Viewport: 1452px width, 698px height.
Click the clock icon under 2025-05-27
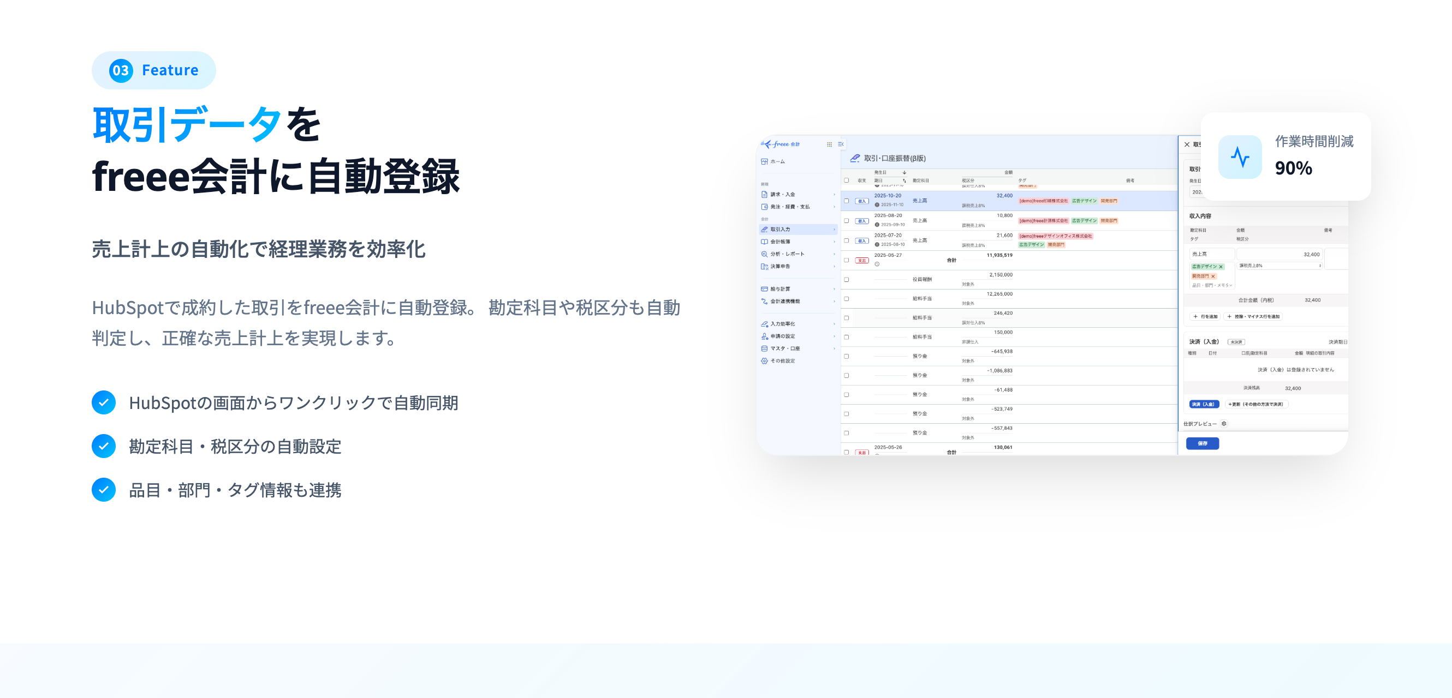877,264
